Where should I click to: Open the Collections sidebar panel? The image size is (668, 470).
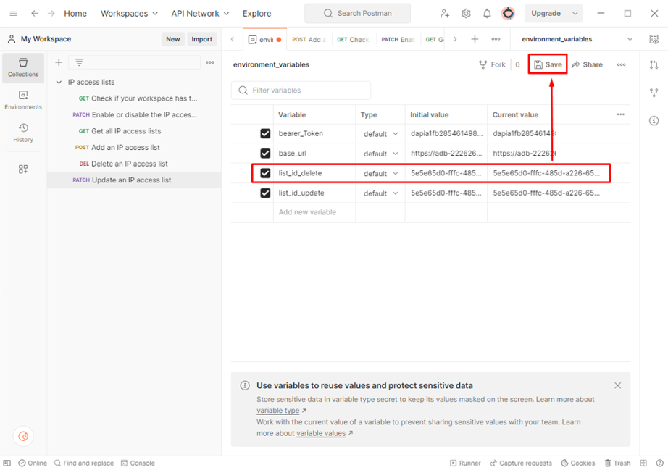coord(23,67)
